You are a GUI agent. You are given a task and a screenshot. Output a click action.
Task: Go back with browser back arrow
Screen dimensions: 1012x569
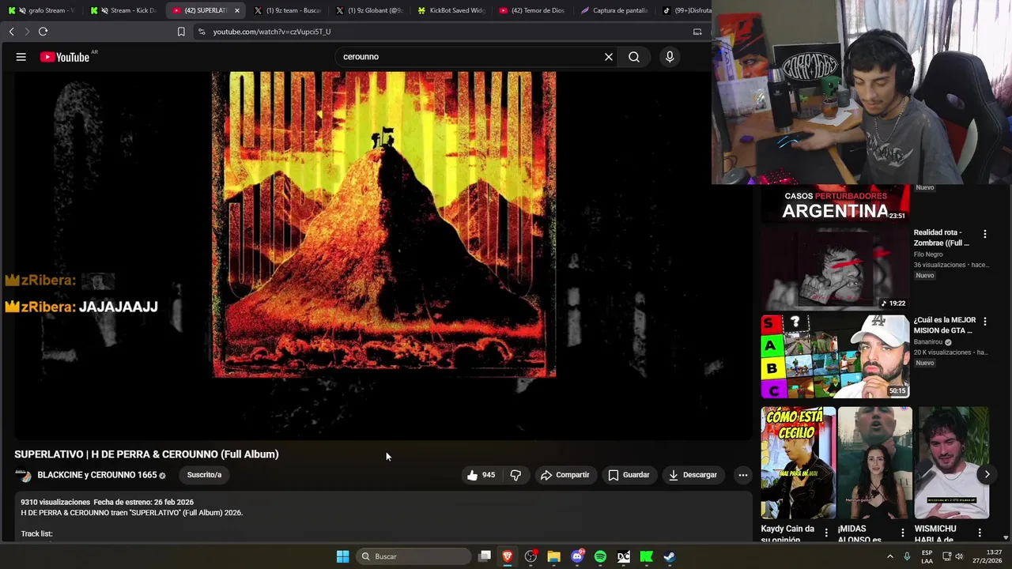tap(11, 32)
